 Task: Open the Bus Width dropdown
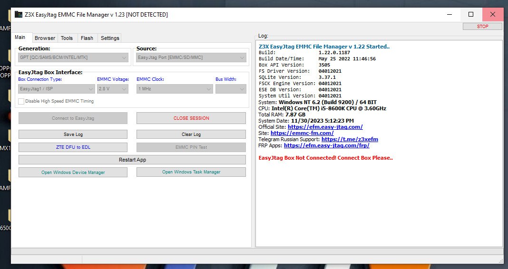[x=231, y=89]
